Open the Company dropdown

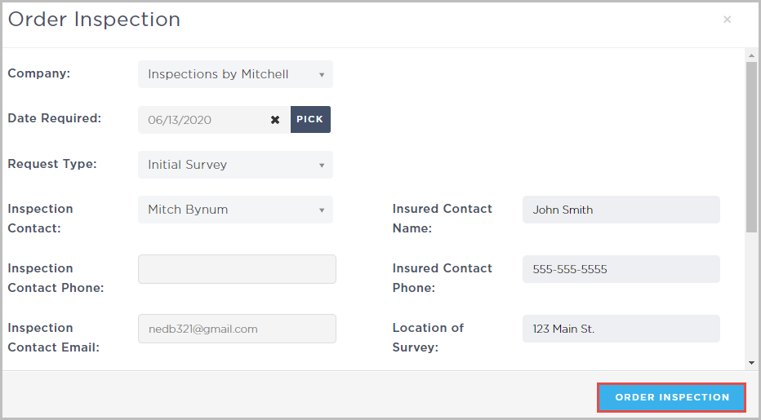235,74
